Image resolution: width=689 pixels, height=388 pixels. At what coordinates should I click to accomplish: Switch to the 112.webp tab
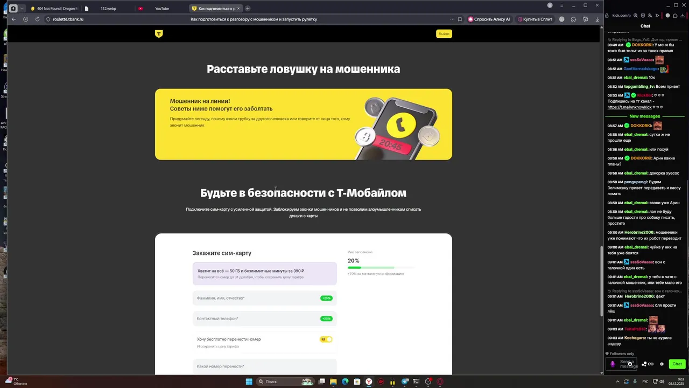pos(108,9)
